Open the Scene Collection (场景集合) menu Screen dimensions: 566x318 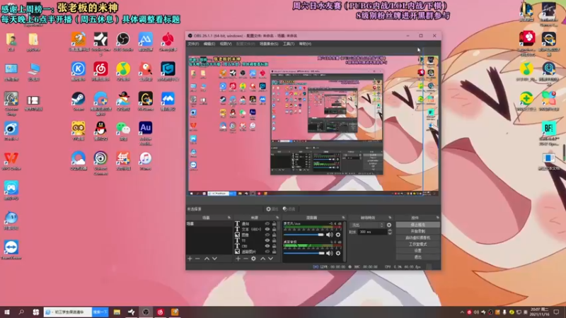(x=269, y=44)
